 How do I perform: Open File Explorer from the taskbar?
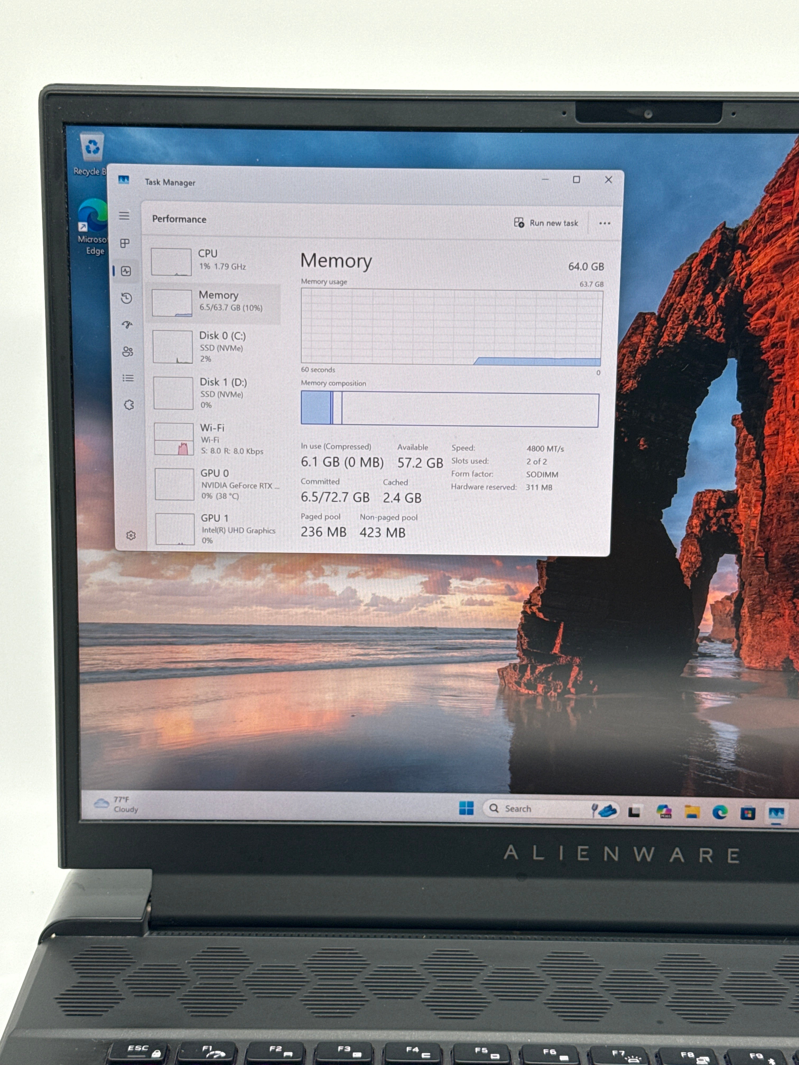tap(692, 812)
